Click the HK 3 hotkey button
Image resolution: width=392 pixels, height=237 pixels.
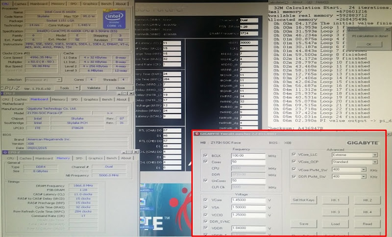335,212
